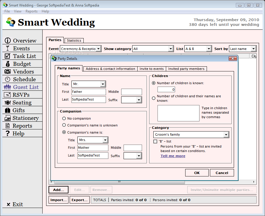This screenshot has height=216, width=265.
Task: Click the First name field containing Father
Action: [89, 92]
